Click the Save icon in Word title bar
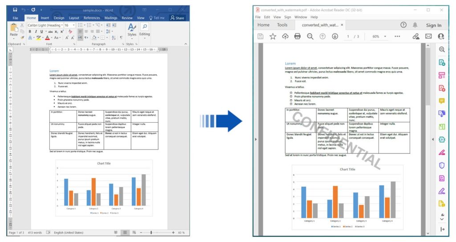Viewport: 456px width, 242px height. point(15,9)
